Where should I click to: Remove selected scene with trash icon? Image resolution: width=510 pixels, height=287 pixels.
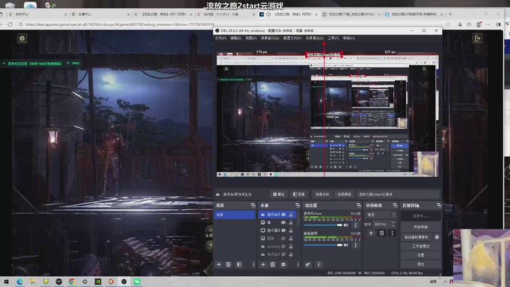(x=228, y=265)
